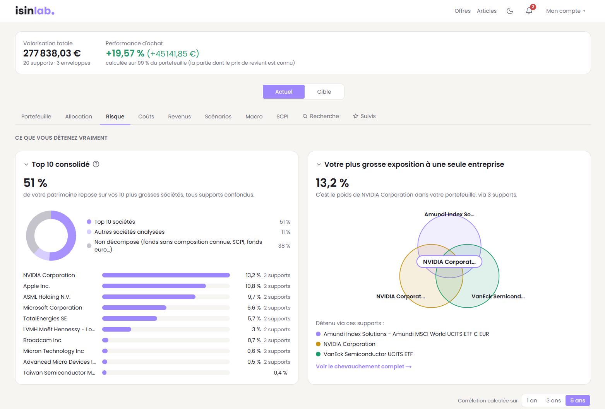Click LVMH Moët Hennessy row name

click(x=59, y=329)
